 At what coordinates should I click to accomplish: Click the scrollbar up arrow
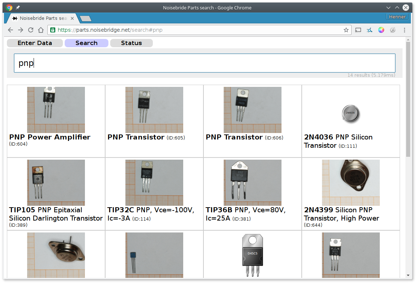point(408,40)
